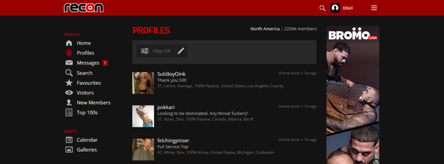The width and height of the screenshot is (444, 164).
Task: Click the search magnifier icon in header
Action: coord(322,8)
